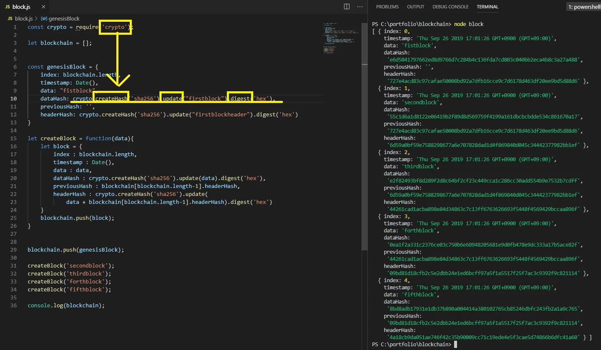Click the JS file icon on block.js tab
Viewport: 601px width, 350px height.
(x=8, y=7)
